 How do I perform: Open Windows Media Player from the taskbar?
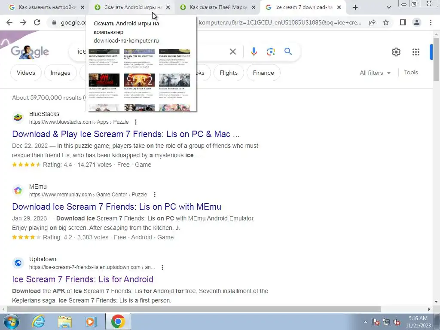pyautogui.click(x=91, y=321)
